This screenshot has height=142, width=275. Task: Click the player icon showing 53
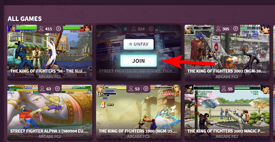click(x=131, y=89)
